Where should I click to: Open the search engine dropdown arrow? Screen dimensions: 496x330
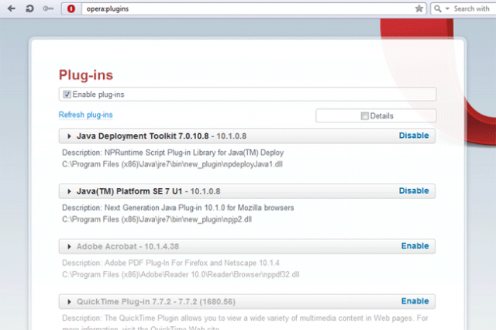[x=447, y=9]
